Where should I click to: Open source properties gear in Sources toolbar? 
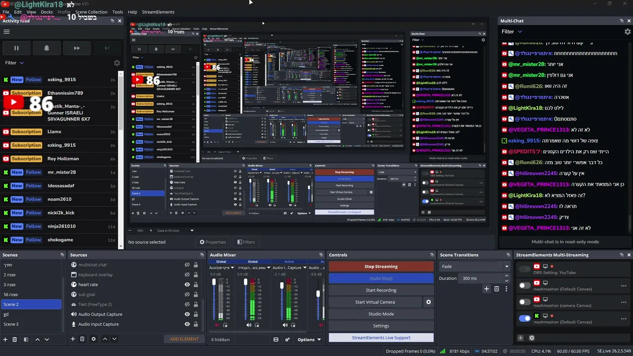point(93,339)
